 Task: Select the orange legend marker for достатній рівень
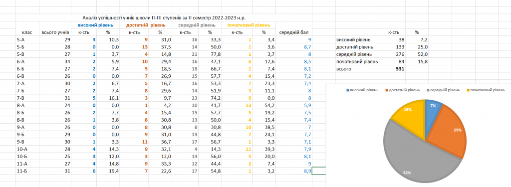387,90
